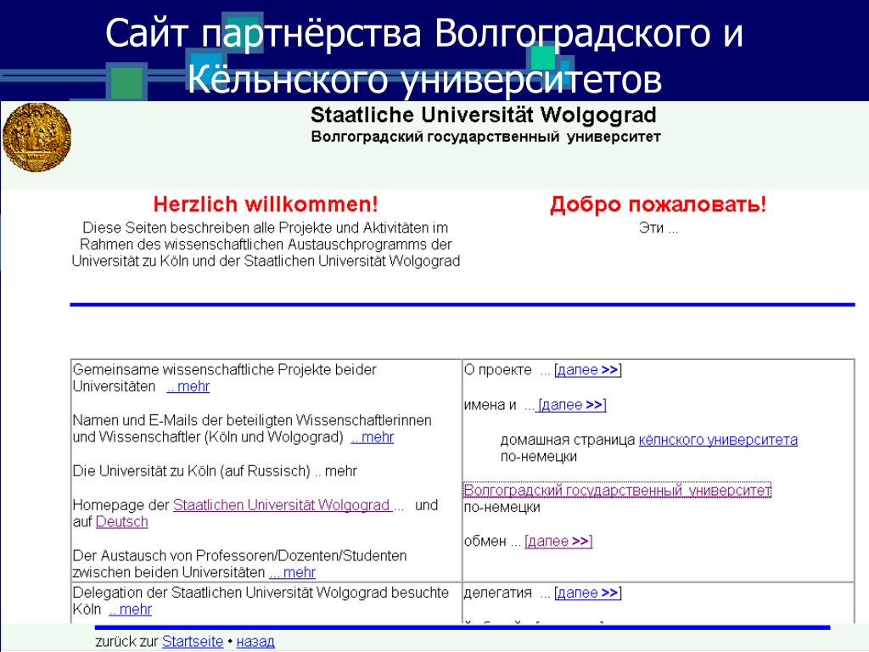Click the 'домашная страница' text

(x=568, y=441)
